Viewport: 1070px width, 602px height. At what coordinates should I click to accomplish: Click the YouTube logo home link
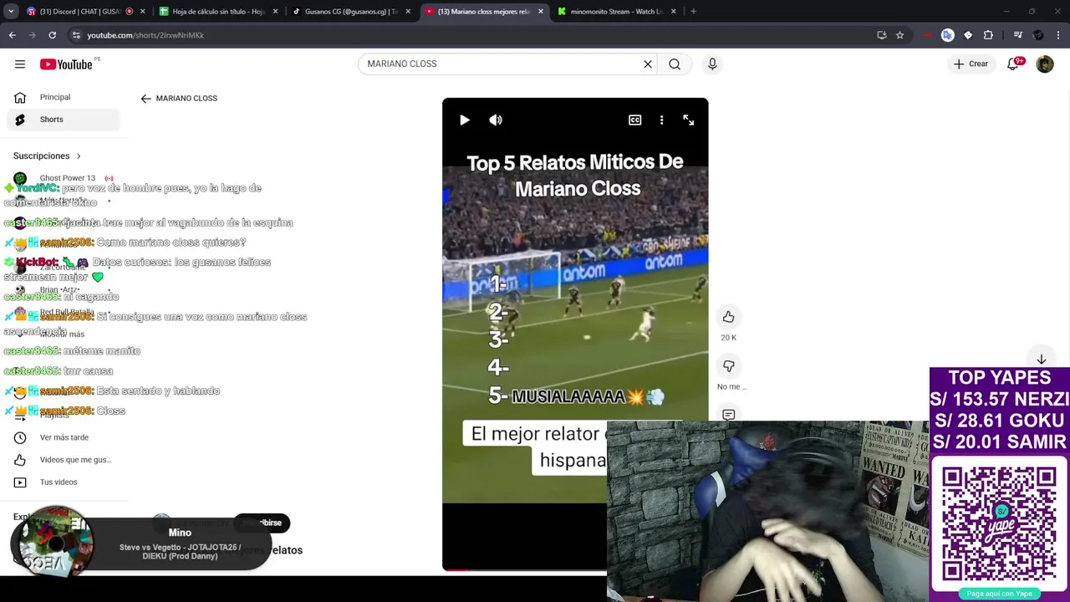pos(66,64)
